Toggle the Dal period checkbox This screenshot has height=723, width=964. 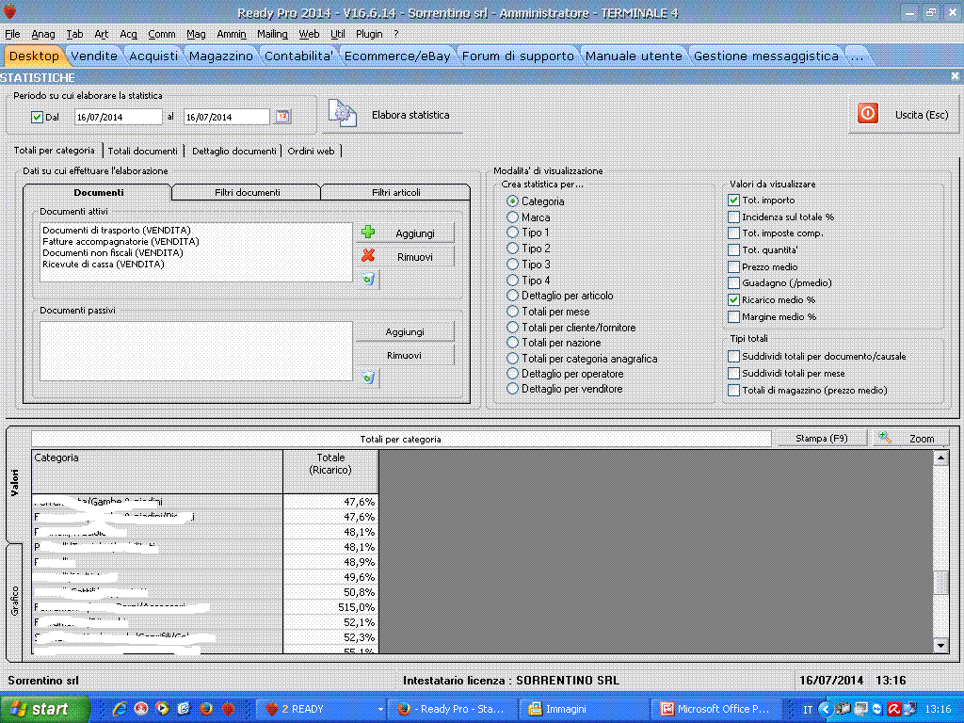coord(37,117)
